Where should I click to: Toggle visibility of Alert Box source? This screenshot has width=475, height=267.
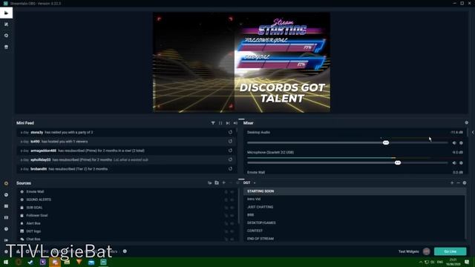pos(232,223)
